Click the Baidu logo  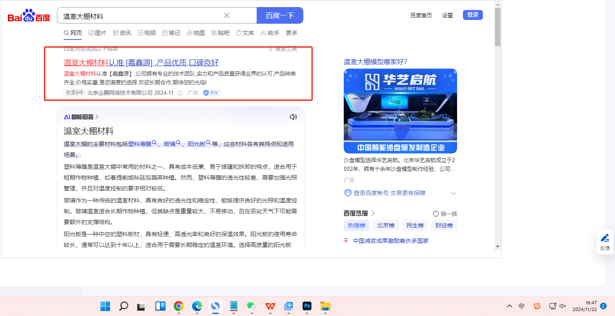[29, 16]
